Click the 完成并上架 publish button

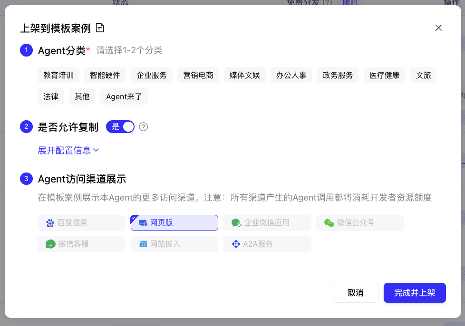(415, 293)
